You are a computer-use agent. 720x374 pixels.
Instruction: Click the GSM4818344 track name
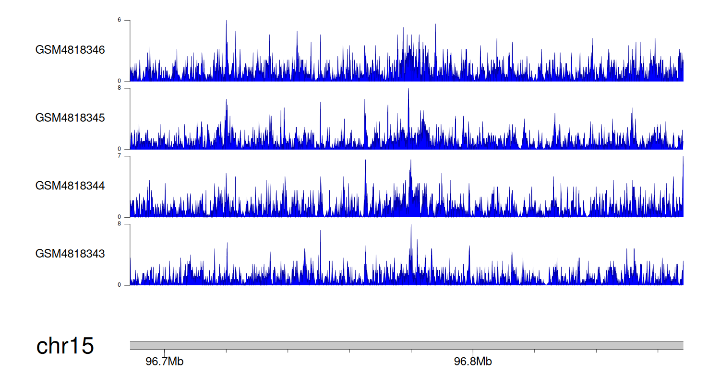coord(70,186)
